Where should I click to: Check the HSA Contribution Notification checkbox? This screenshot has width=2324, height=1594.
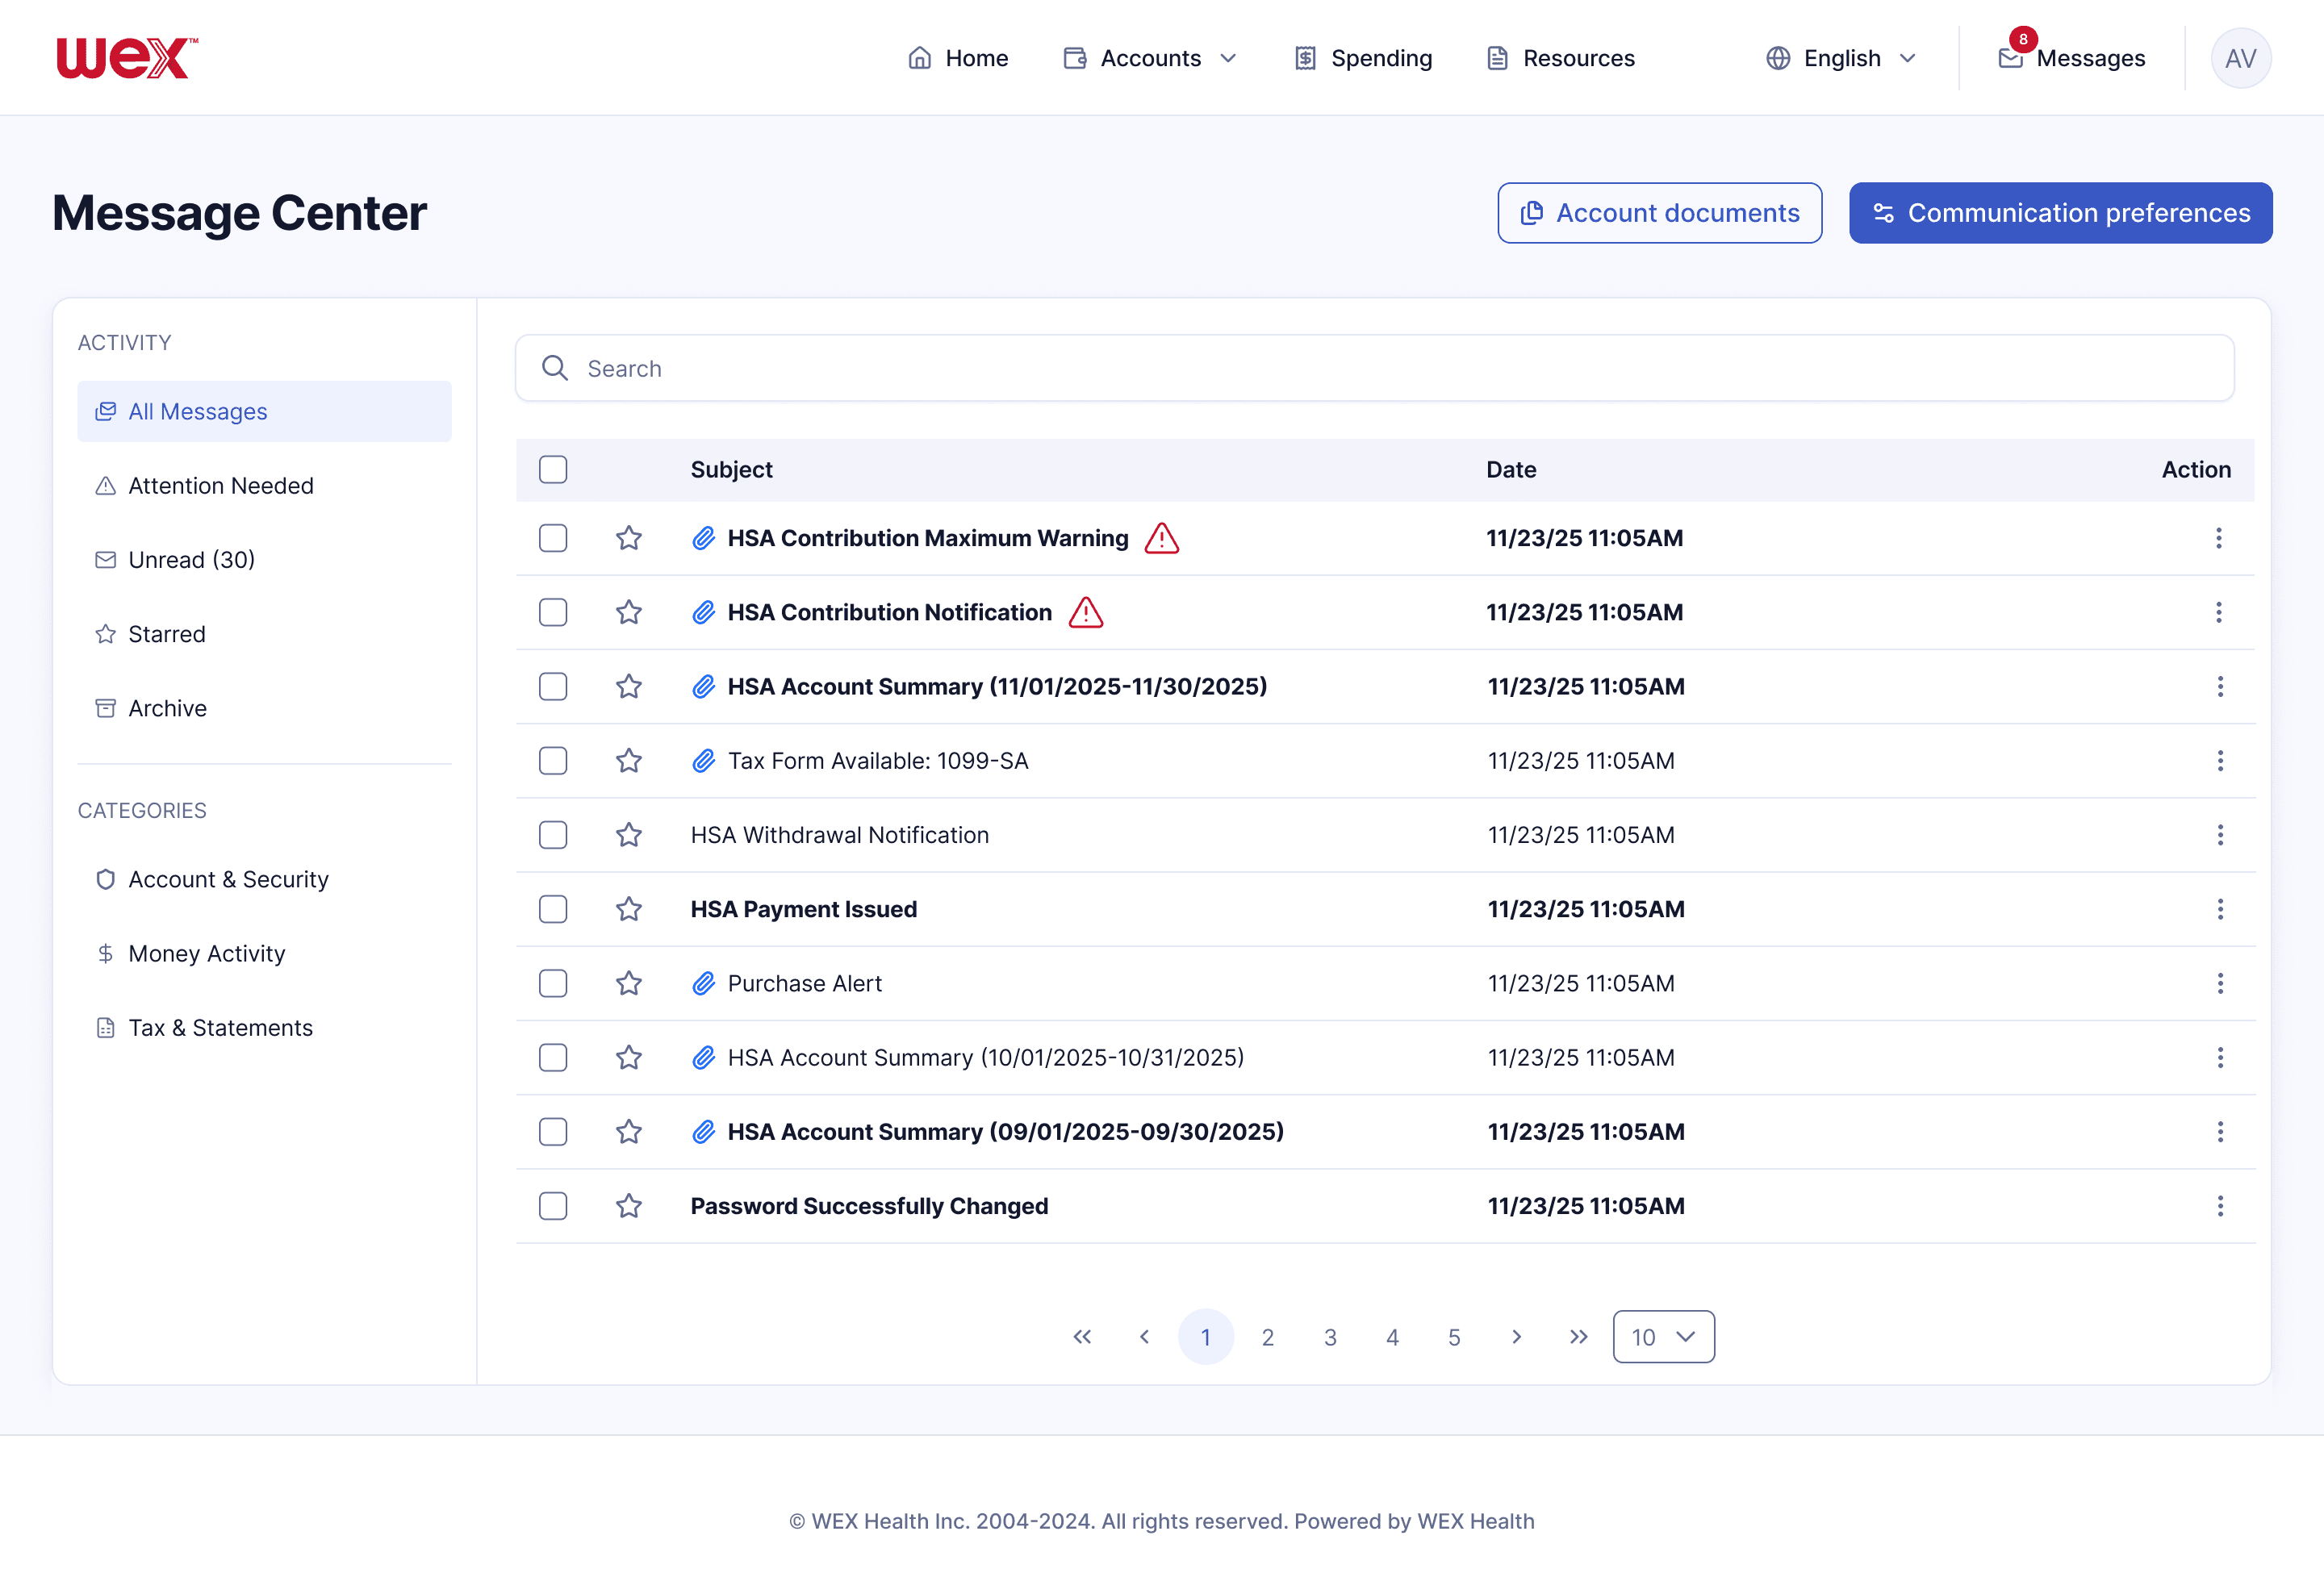click(553, 612)
